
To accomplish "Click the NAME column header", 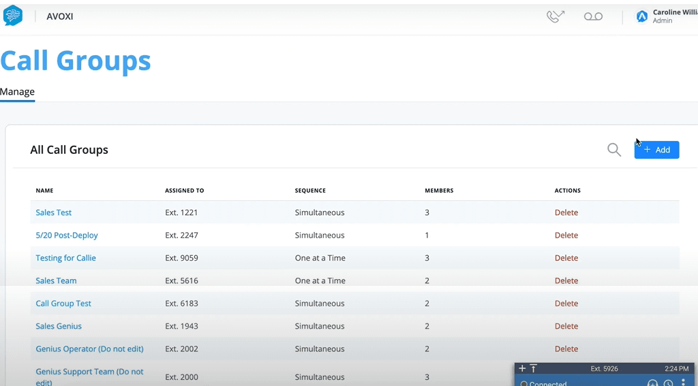I will (44, 191).
